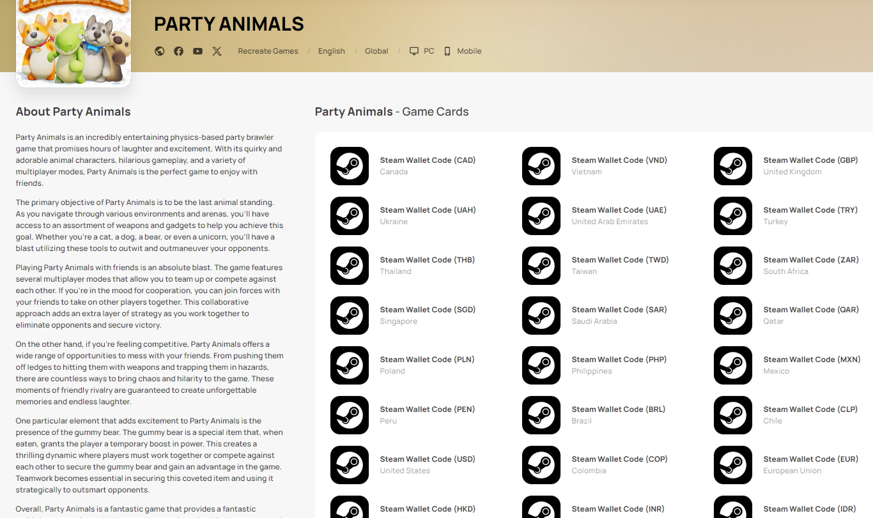The height and width of the screenshot is (518, 873).
Task: Click Steam icon for Wallet Code (QAR)
Action: (733, 316)
